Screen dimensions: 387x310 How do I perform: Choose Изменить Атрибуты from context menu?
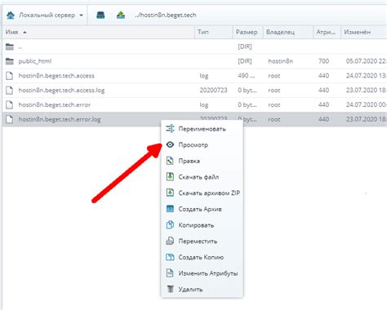pyautogui.click(x=202, y=273)
